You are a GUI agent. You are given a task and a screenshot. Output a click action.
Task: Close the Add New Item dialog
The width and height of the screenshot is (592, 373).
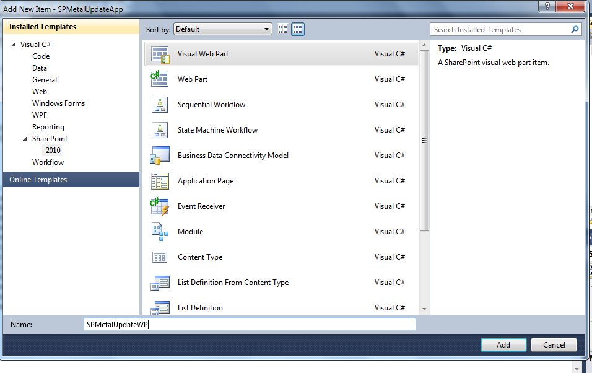tap(570, 6)
